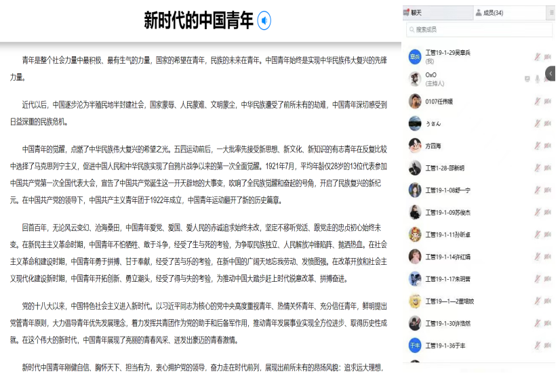This screenshot has width=560, height=378.
Task: Click the landscape avatar of うさん
Action: pos(415,123)
